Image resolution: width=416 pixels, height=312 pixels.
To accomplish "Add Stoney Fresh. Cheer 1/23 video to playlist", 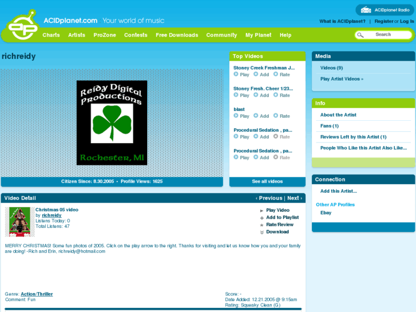I will coord(262,95).
